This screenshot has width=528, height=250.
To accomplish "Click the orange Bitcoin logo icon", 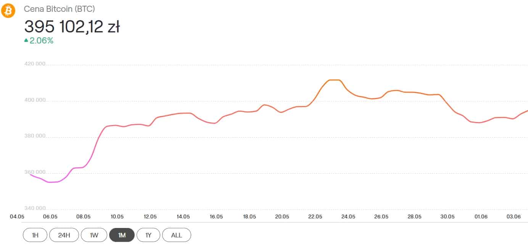I will click(8, 11).
